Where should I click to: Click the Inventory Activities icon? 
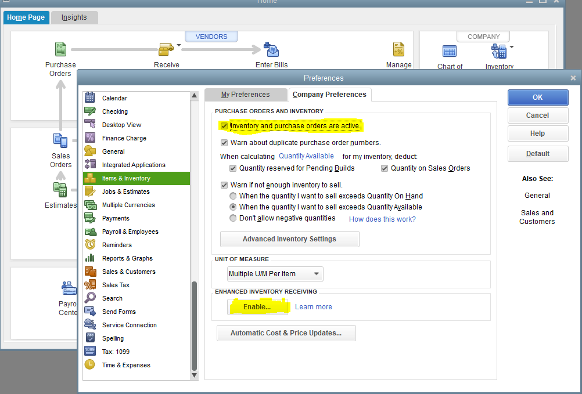[499, 52]
